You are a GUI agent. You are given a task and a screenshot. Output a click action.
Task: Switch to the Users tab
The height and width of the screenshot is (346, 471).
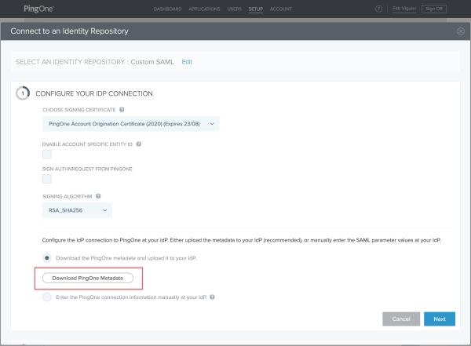(x=234, y=9)
